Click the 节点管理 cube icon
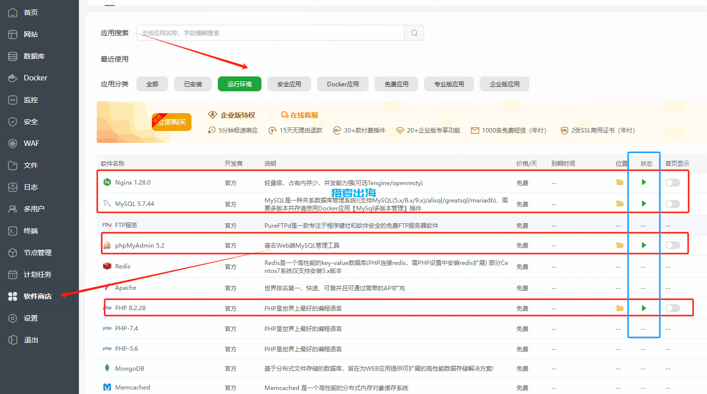Screen dimensions: 707x394 click(13, 253)
